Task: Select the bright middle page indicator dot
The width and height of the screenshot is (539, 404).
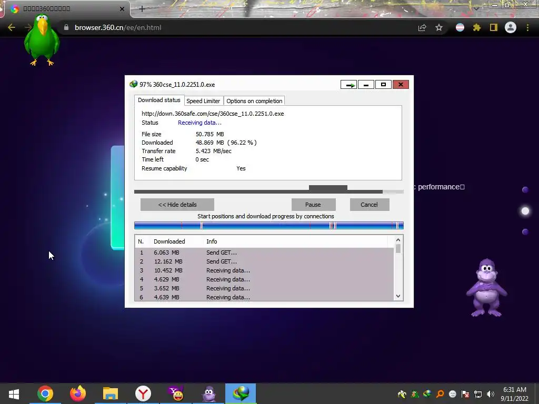Action: click(x=525, y=211)
